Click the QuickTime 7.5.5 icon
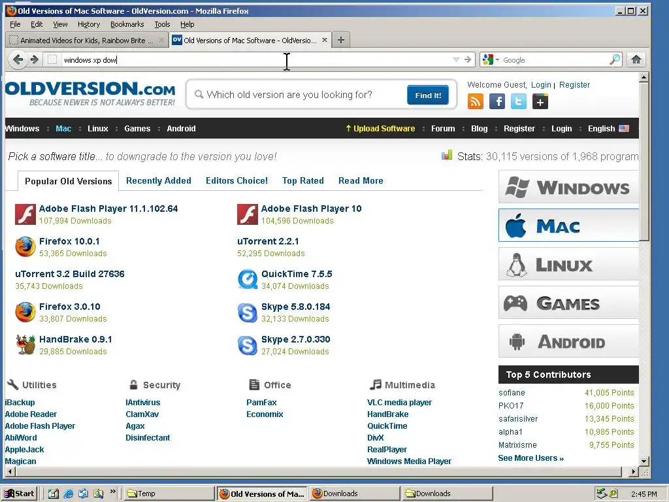669x502 pixels. click(248, 280)
